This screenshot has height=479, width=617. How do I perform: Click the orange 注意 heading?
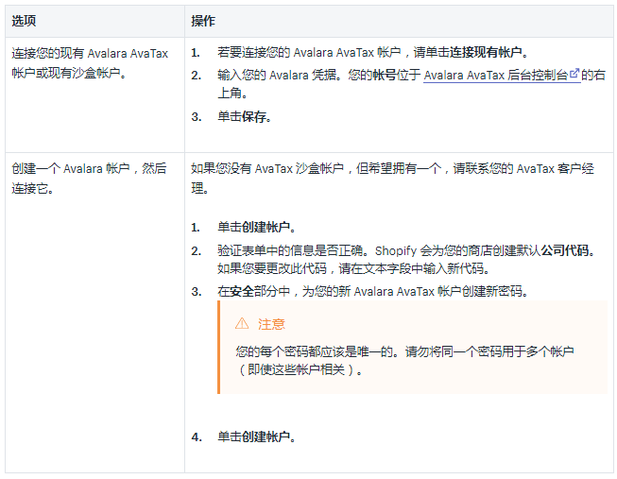tap(271, 324)
